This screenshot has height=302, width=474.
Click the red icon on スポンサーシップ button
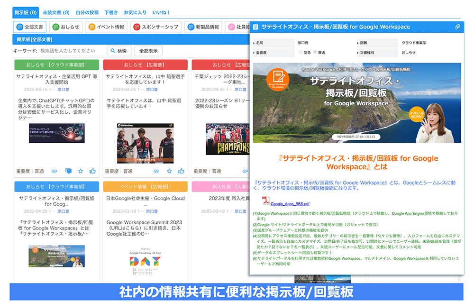137,27
